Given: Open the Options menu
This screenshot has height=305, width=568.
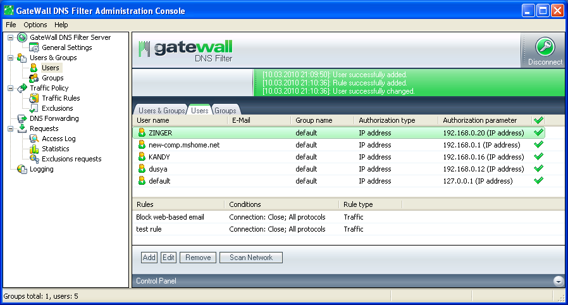Looking at the screenshot, I should 35,25.
